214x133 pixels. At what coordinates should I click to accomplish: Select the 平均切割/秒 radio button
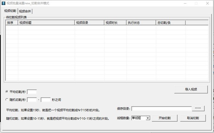[7, 92]
